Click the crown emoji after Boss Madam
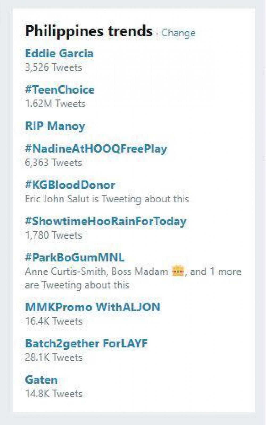 point(178,271)
